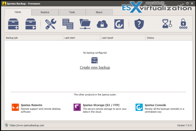196x131 pixels.
Task: Click the Version 7.0.0 label
Action: (x=184, y=125)
